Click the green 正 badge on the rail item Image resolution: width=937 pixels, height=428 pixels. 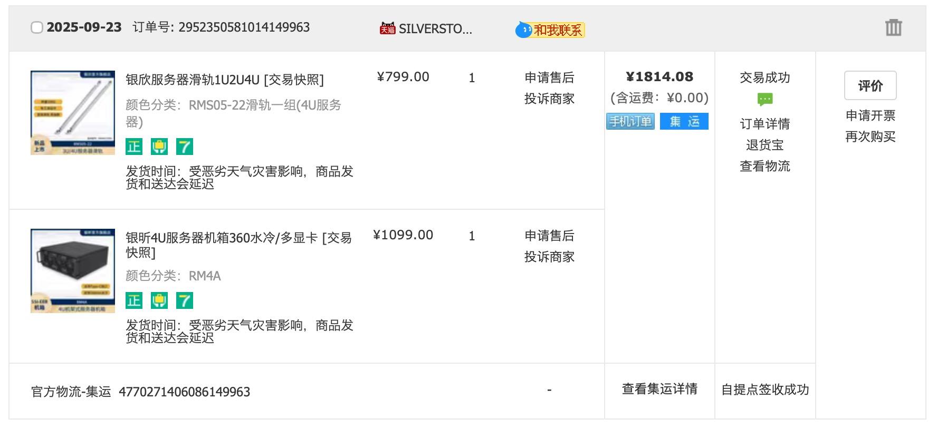point(134,147)
